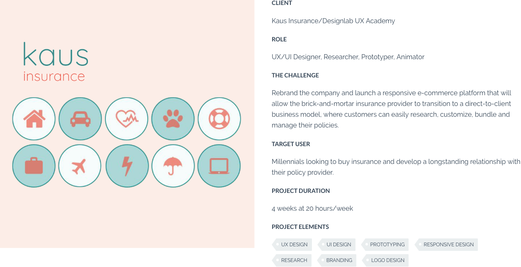
Task: Select the PROTOTYPING tag
Action: [x=385, y=245]
